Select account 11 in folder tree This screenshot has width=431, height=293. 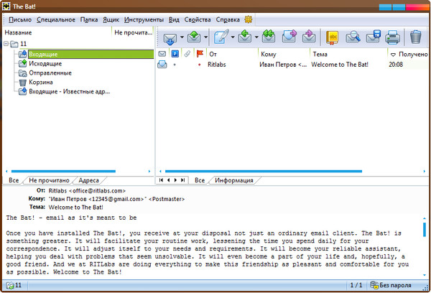tap(24, 44)
